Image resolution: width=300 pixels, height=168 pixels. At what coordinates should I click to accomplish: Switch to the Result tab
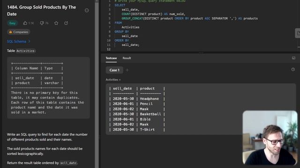click(127, 58)
